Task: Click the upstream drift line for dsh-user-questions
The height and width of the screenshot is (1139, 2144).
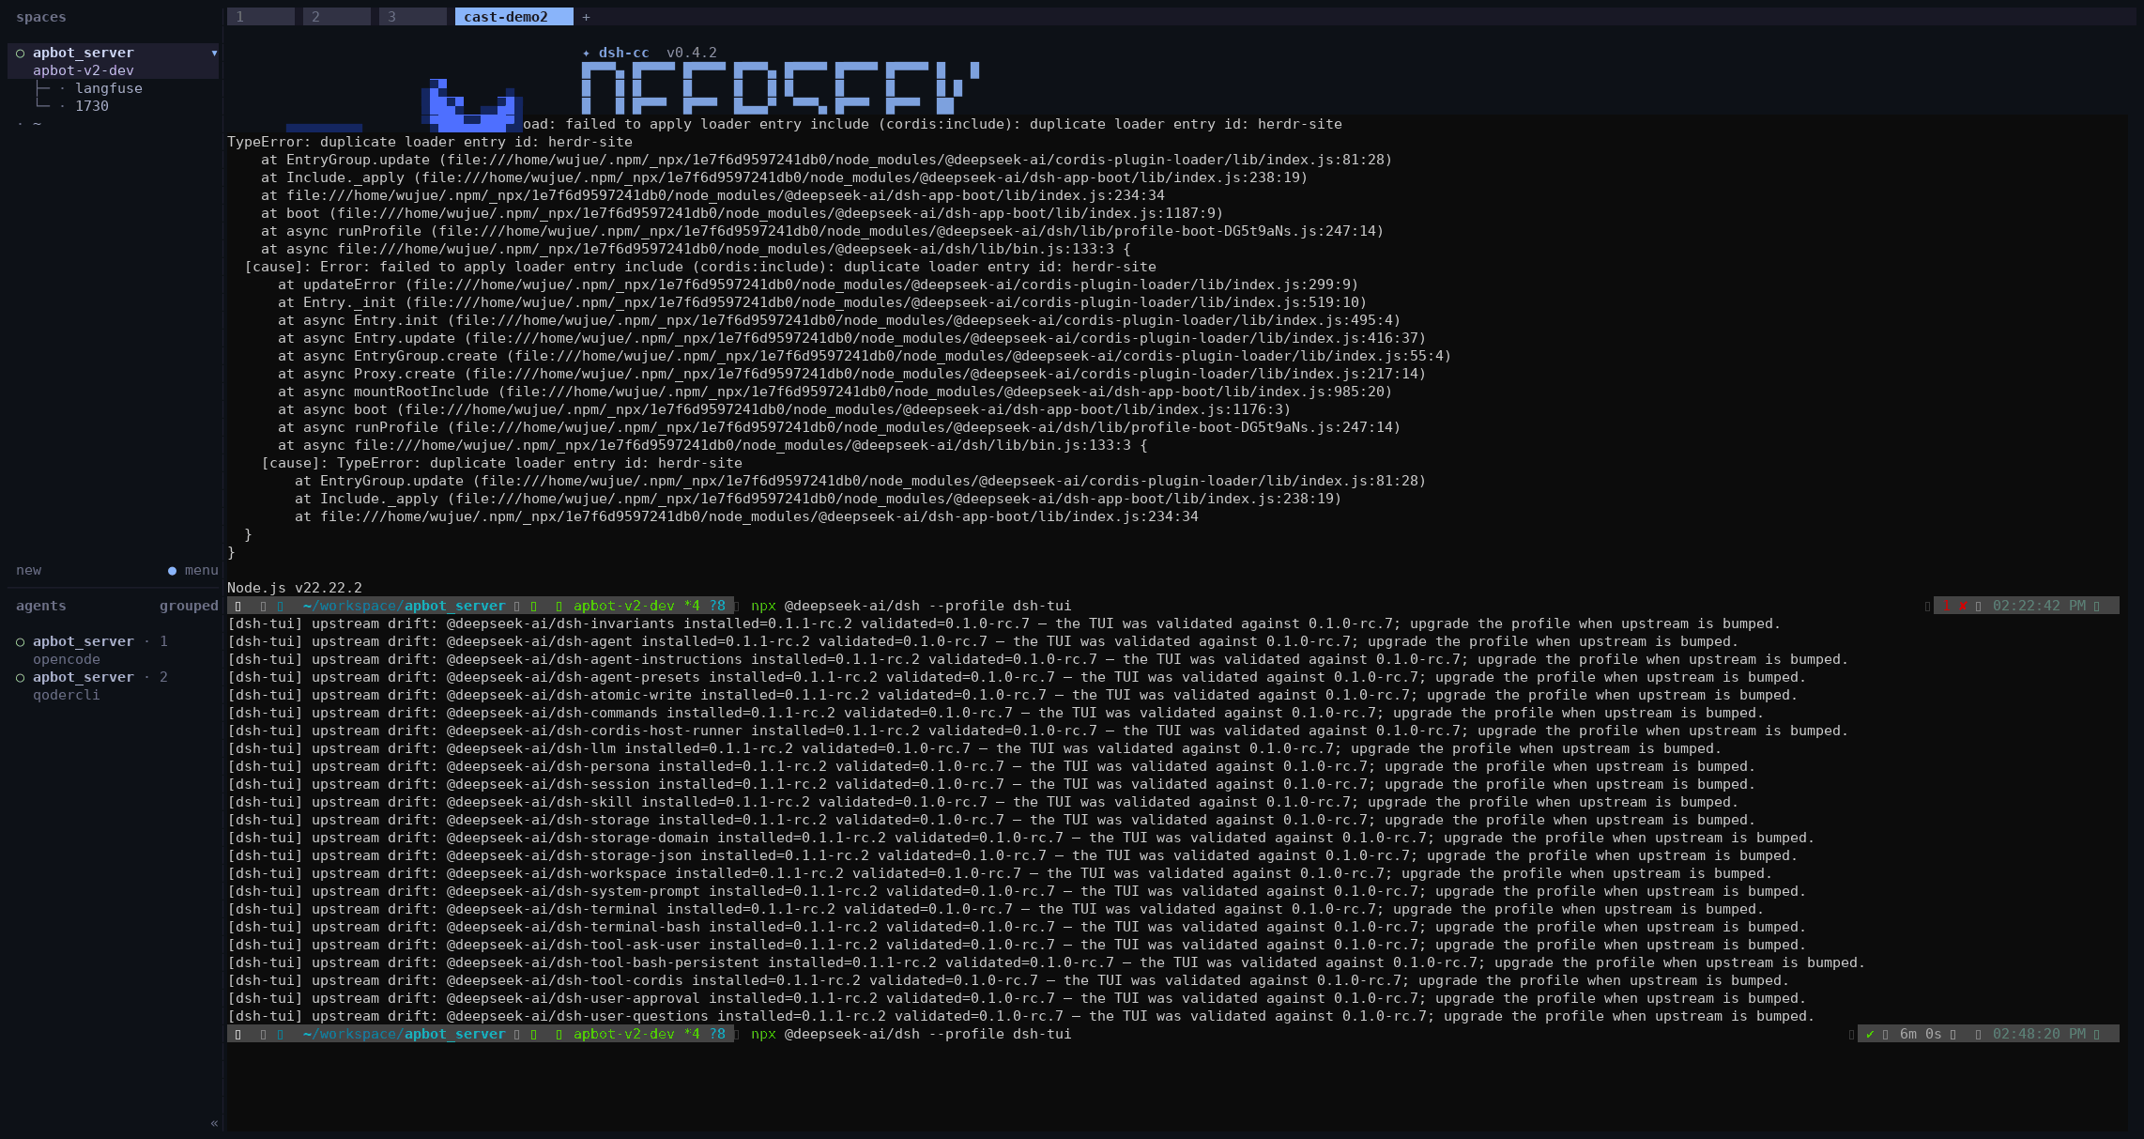Action: [x=1020, y=1016]
